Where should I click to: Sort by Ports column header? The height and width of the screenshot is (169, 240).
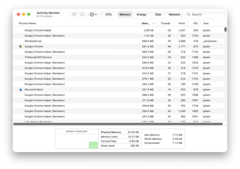(182, 23)
